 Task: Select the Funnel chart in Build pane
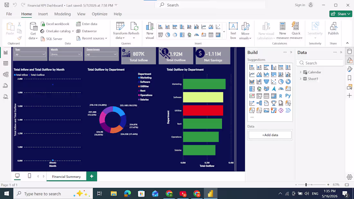pos(266,82)
